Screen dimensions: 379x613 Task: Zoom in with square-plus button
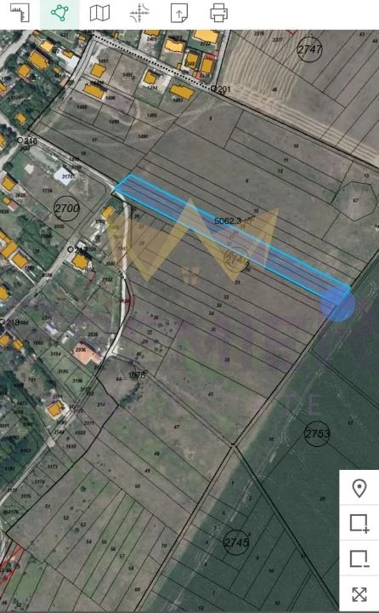(x=359, y=524)
